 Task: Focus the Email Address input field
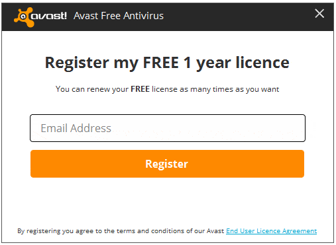pyautogui.click(x=168, y=128)
